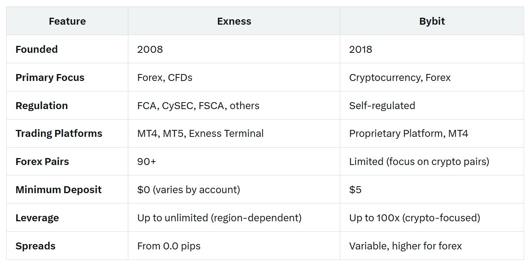Viewport: 531px width, 266px height.
Task: Select the Bybit founded year 2018
Action: (361, 49)
